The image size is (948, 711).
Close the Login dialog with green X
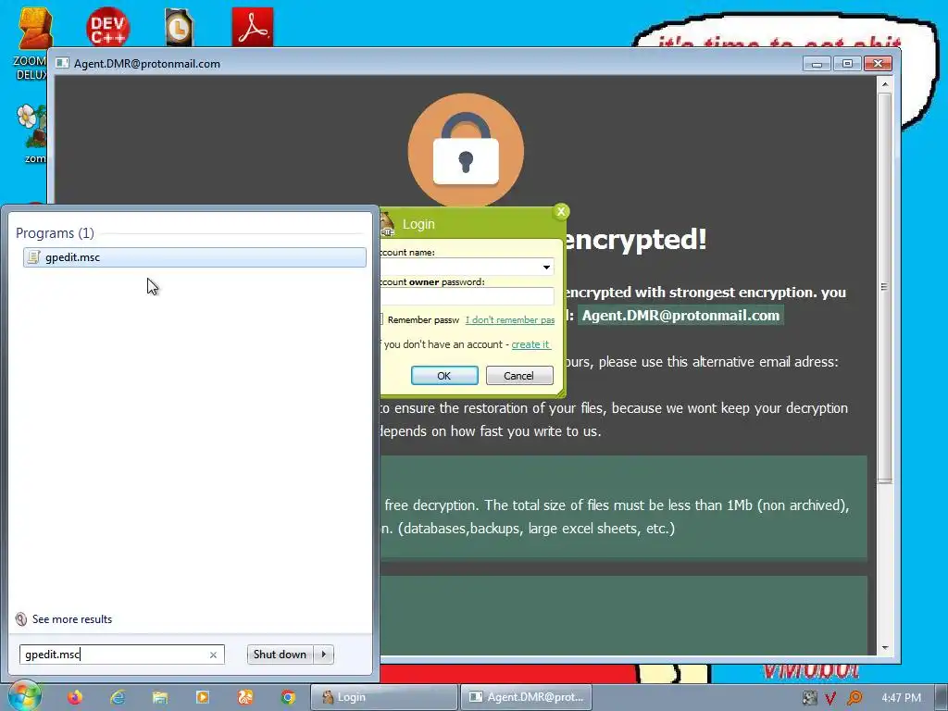(561, 211)
